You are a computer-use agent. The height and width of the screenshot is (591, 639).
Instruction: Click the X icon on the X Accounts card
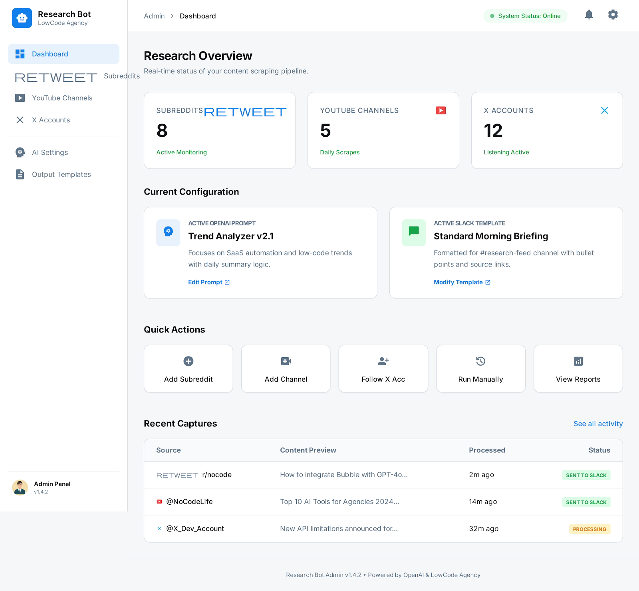click(x=605, y=110)
